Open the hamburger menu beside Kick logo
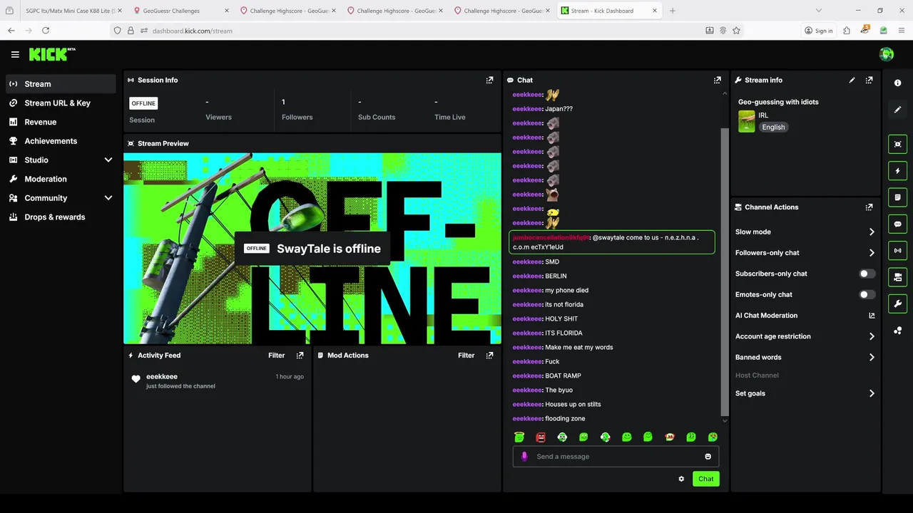 coord(15,54)
